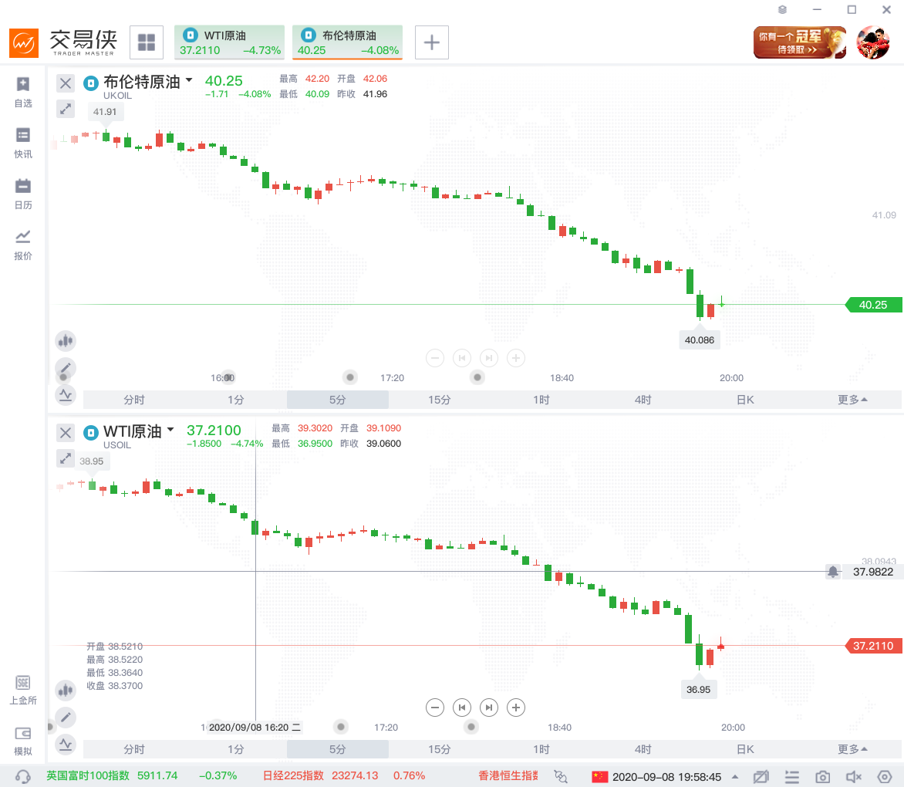The height and width of the screenshot is (787, 904).
Task: Expand 更多 timeframes on the Brent chart
Action: point(852,400)
